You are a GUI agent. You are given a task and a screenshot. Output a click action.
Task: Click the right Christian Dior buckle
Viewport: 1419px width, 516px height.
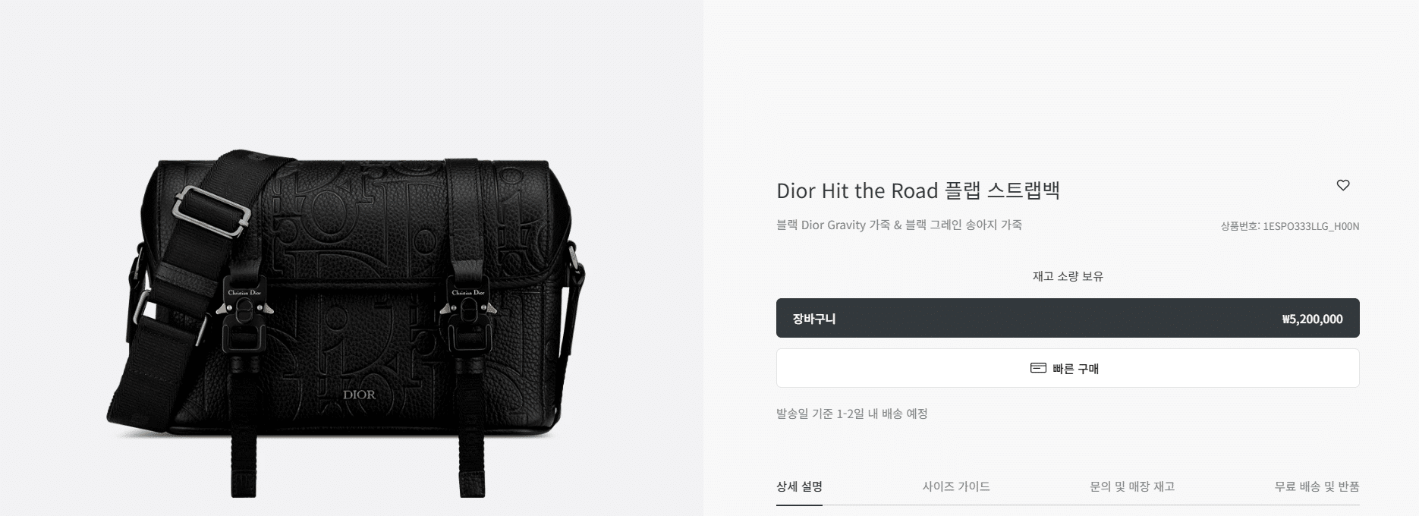click(x=467, y=310)
